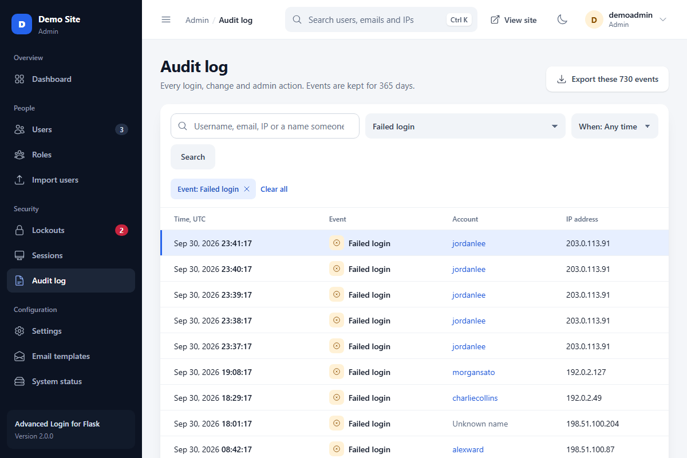Click the Time, UTC column header
This screenshot has width=687, height=458.
click(189, 219)
